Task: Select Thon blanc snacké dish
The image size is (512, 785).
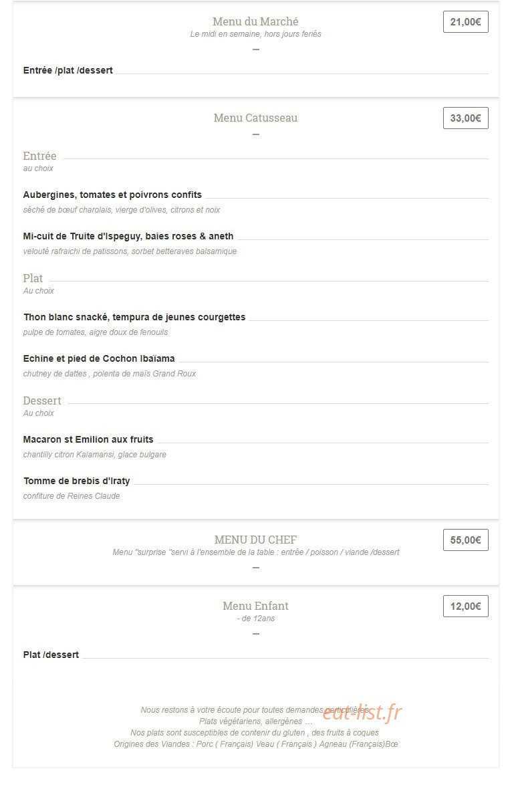Action: 134,318
